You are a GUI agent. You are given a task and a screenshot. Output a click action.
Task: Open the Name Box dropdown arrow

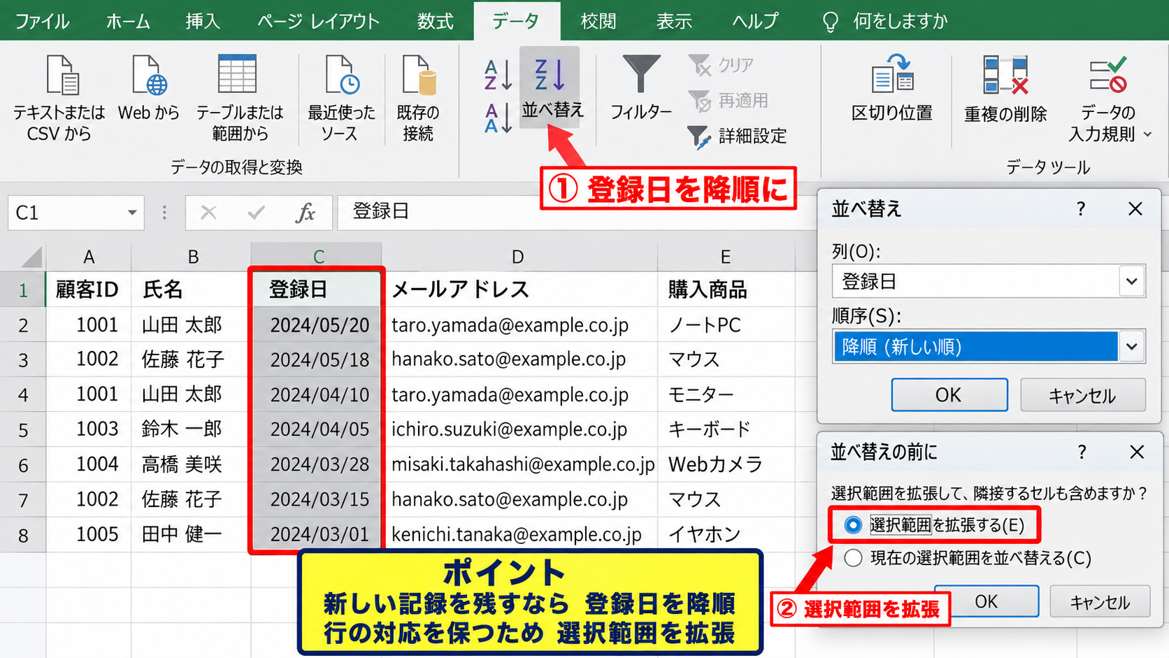pos(131,213)
